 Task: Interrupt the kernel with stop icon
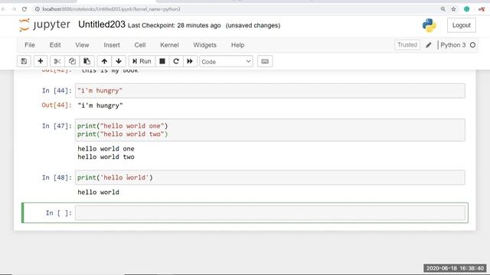162,61
